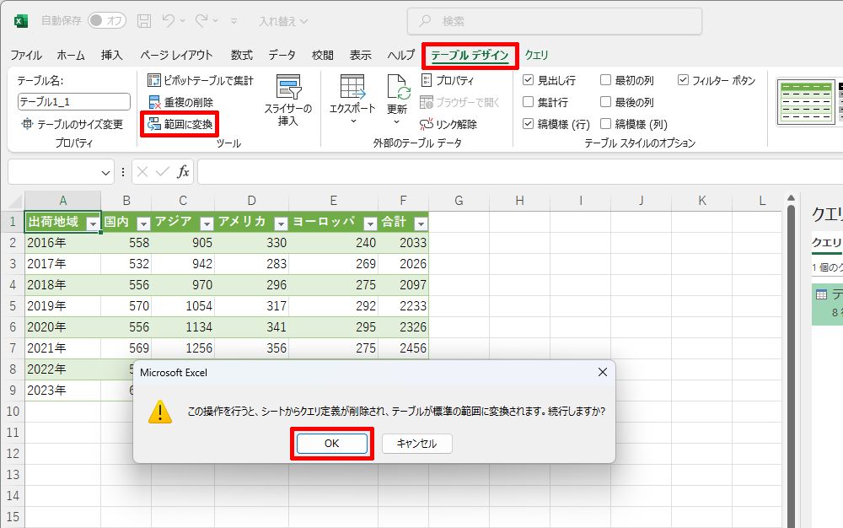
Task: Click Convert to Range (範囲に変換)
Action: 180,125
